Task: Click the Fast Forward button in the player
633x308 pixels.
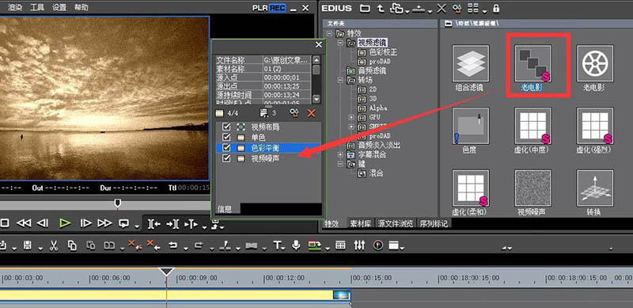Action: click(x=104, y=223)
